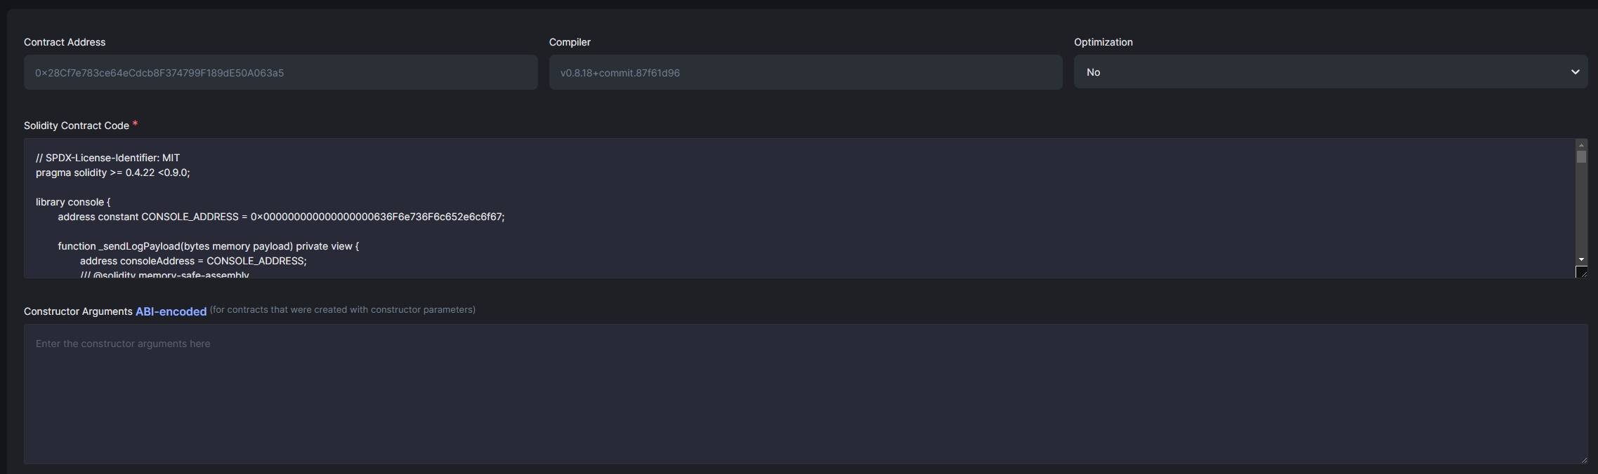Screen dimensions: 1598x474
Task: Click the 'Optimization' field label
Action: pos(1103,42)
